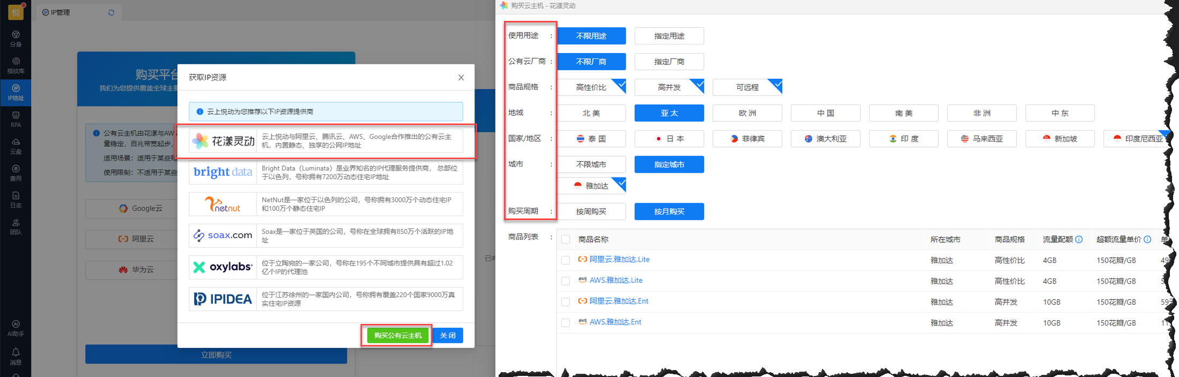This screenshot has width=1179, height=377.
Task: Open the 阿里云.雅加达.Ent product link
Action: 619,301
